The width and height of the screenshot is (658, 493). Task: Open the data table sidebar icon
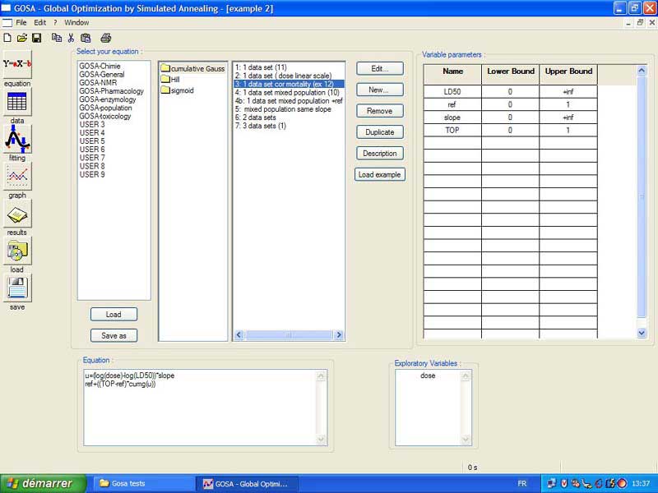[17, 101]
